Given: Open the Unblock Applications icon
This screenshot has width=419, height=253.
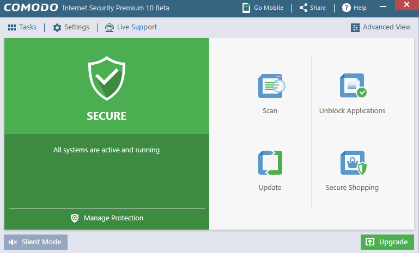Looking at the screenshot, I should [353, 85].
